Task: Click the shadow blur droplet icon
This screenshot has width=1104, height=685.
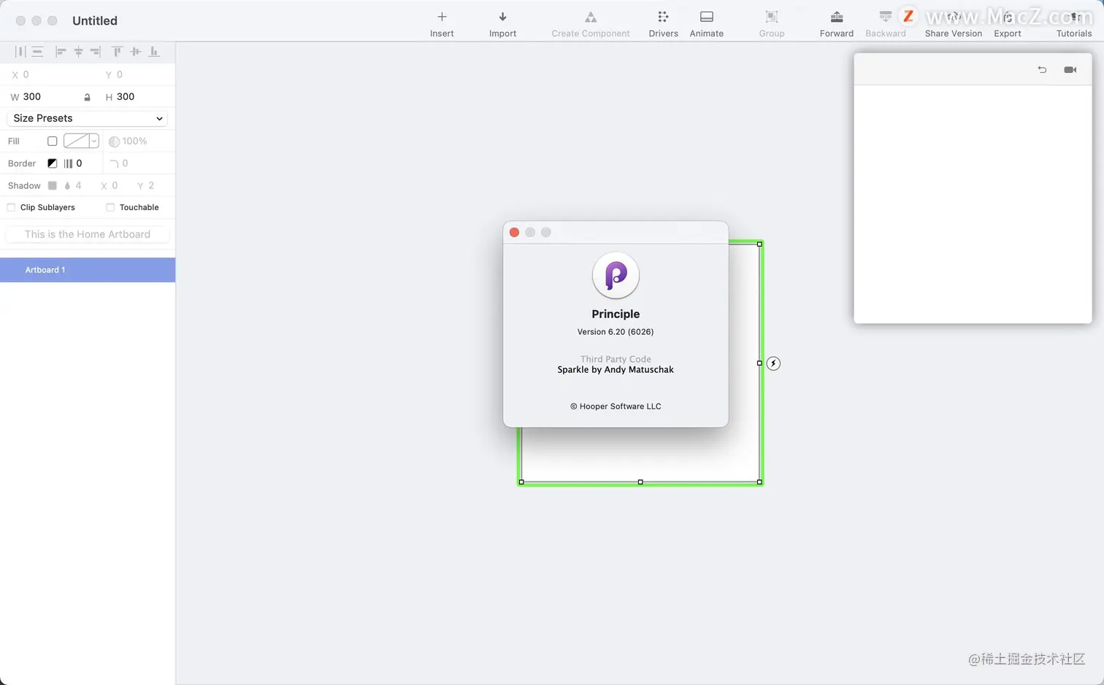Action: tap(67, 186)
